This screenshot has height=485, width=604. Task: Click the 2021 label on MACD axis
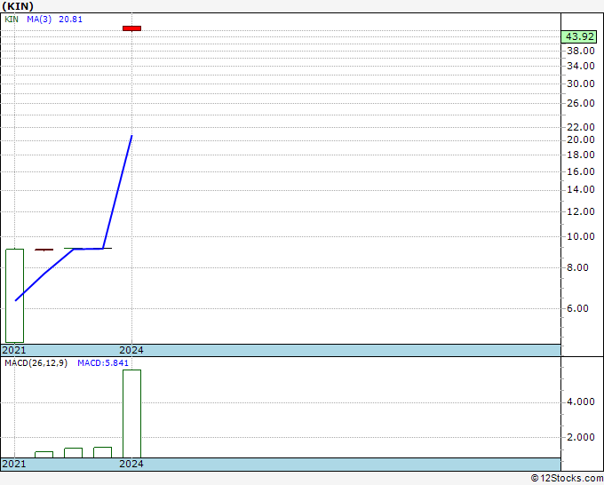click(14, 464)
